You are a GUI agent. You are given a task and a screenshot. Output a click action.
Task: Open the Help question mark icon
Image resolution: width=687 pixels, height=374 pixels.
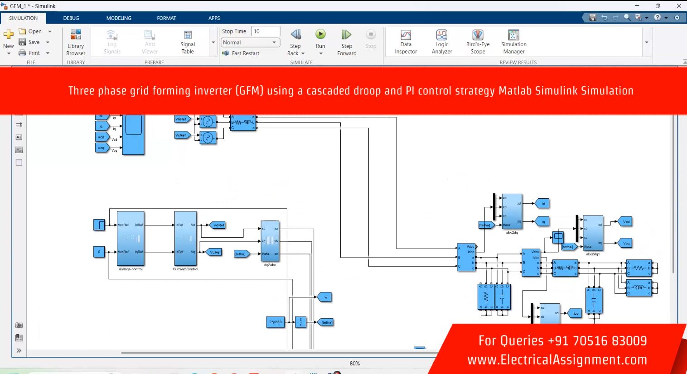pos(658,17)
